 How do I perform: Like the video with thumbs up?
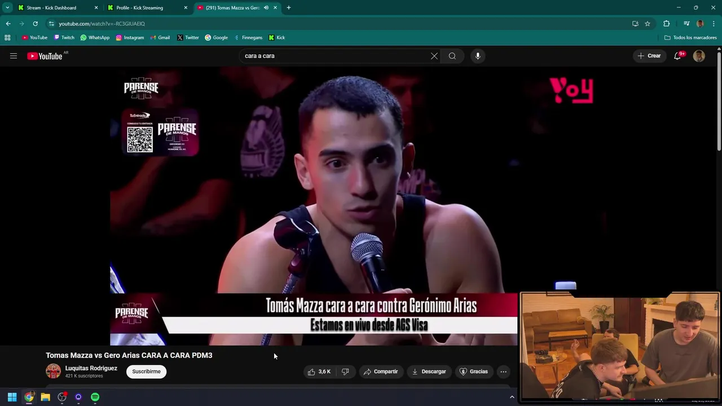[x=319, y=372]
